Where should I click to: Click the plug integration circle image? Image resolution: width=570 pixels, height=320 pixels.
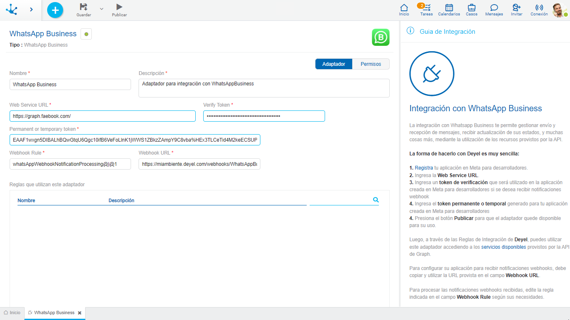pyautogui.click(x=432, y=74)
